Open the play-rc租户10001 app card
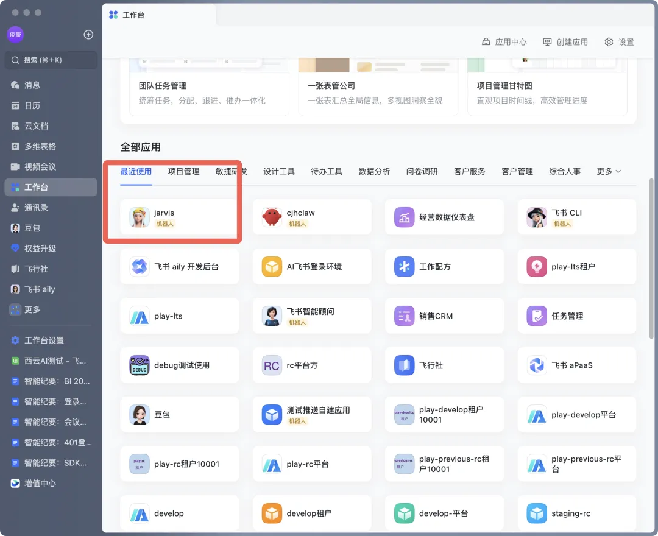Viewport: 658px width, 536px height. point(180,464)
